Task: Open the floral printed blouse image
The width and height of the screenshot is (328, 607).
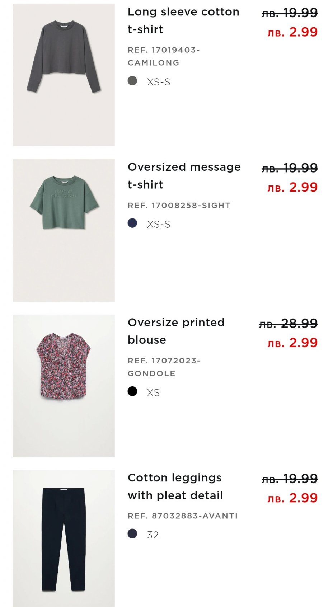Action: [64, 386]
